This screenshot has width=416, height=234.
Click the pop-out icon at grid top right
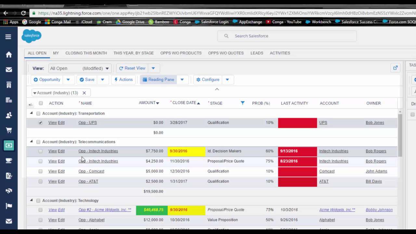click(x=395, y=68)
